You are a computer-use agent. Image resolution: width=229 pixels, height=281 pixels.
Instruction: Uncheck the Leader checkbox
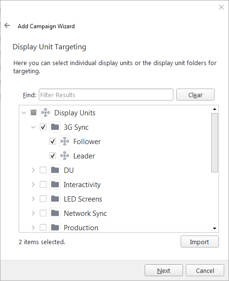(53, 156)
